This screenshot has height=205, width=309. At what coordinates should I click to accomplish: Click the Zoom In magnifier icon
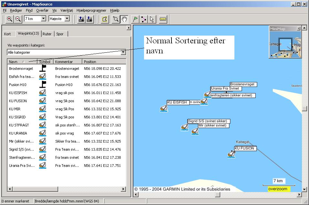9,19
